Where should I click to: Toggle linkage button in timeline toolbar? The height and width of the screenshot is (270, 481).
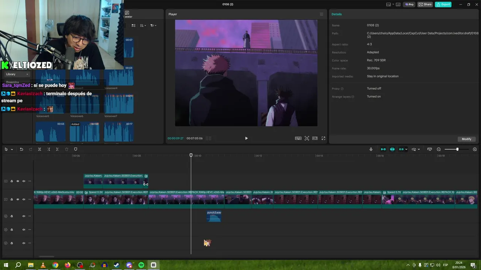(401, 149)
